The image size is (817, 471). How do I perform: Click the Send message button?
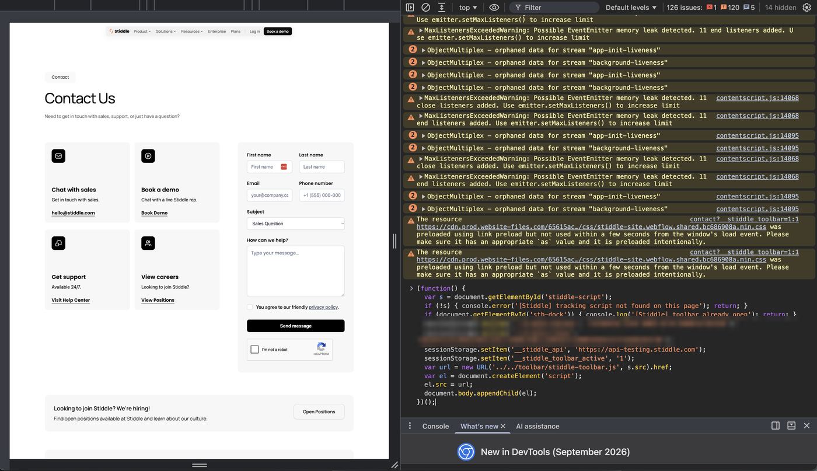tap(295, 326)
